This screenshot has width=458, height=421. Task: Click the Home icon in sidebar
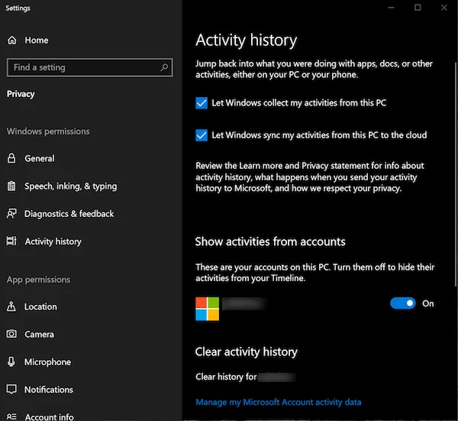(x=11, y=40)
